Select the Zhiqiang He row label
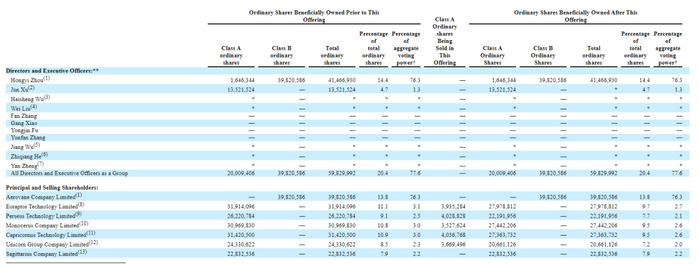699x268 pixels. coord(28,155)
